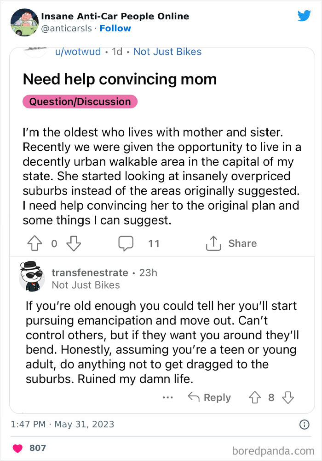Open the comment options ellipsis menu
322x461 pixels.
click(x=168, y=397)
